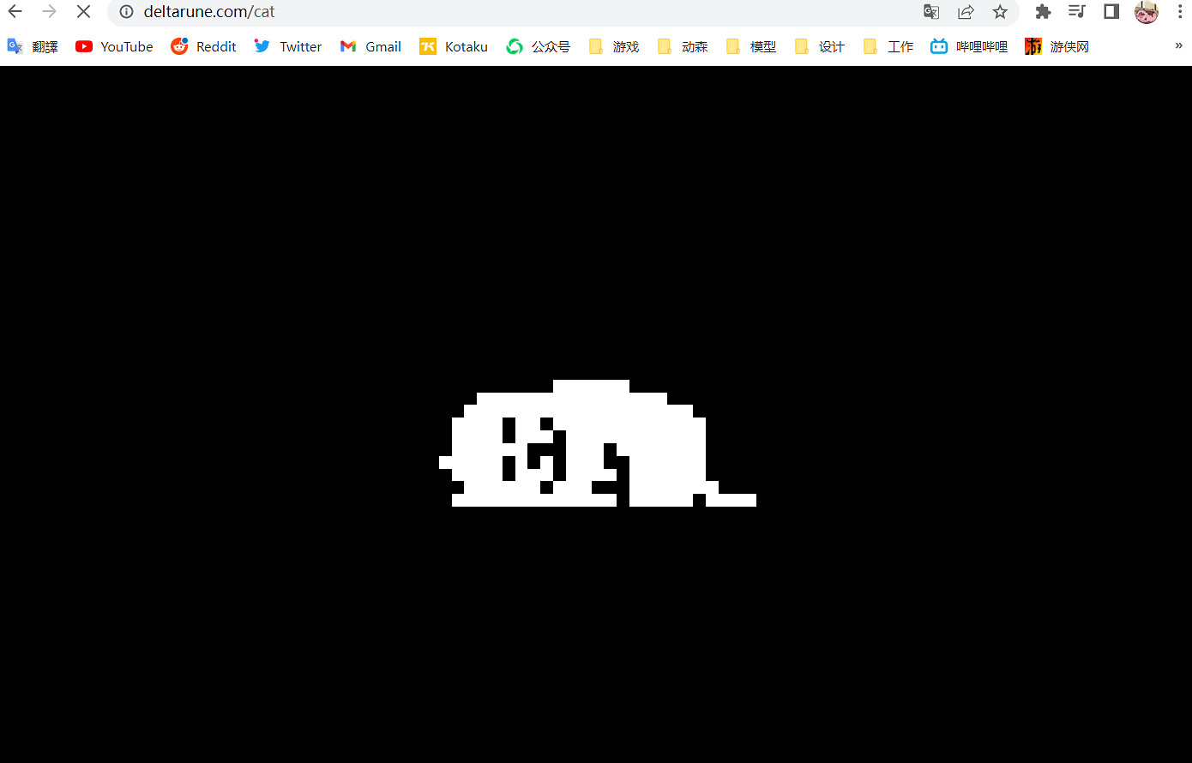View site information icon in address bar

click(126, 12)
